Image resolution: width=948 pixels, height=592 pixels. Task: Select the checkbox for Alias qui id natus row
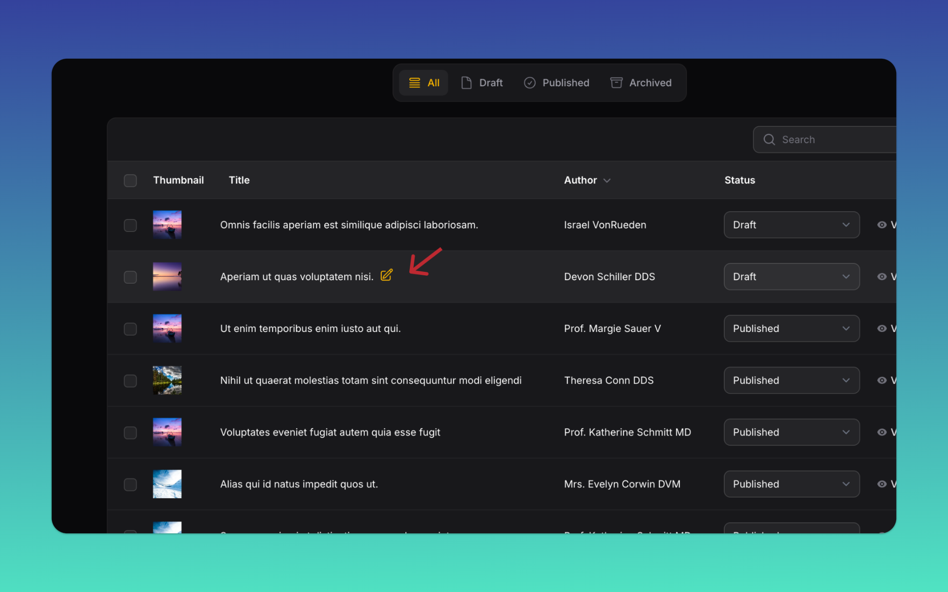[x=130, y=484]
